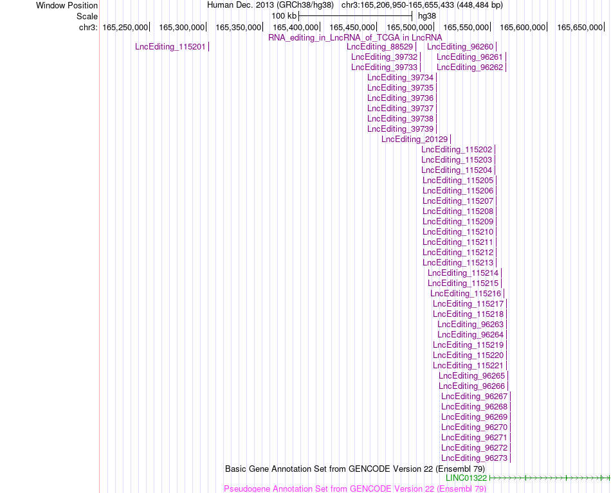Click the LncEditing_96262 label
This screenshot has width=611, height=493.
[x=470, y=67]
